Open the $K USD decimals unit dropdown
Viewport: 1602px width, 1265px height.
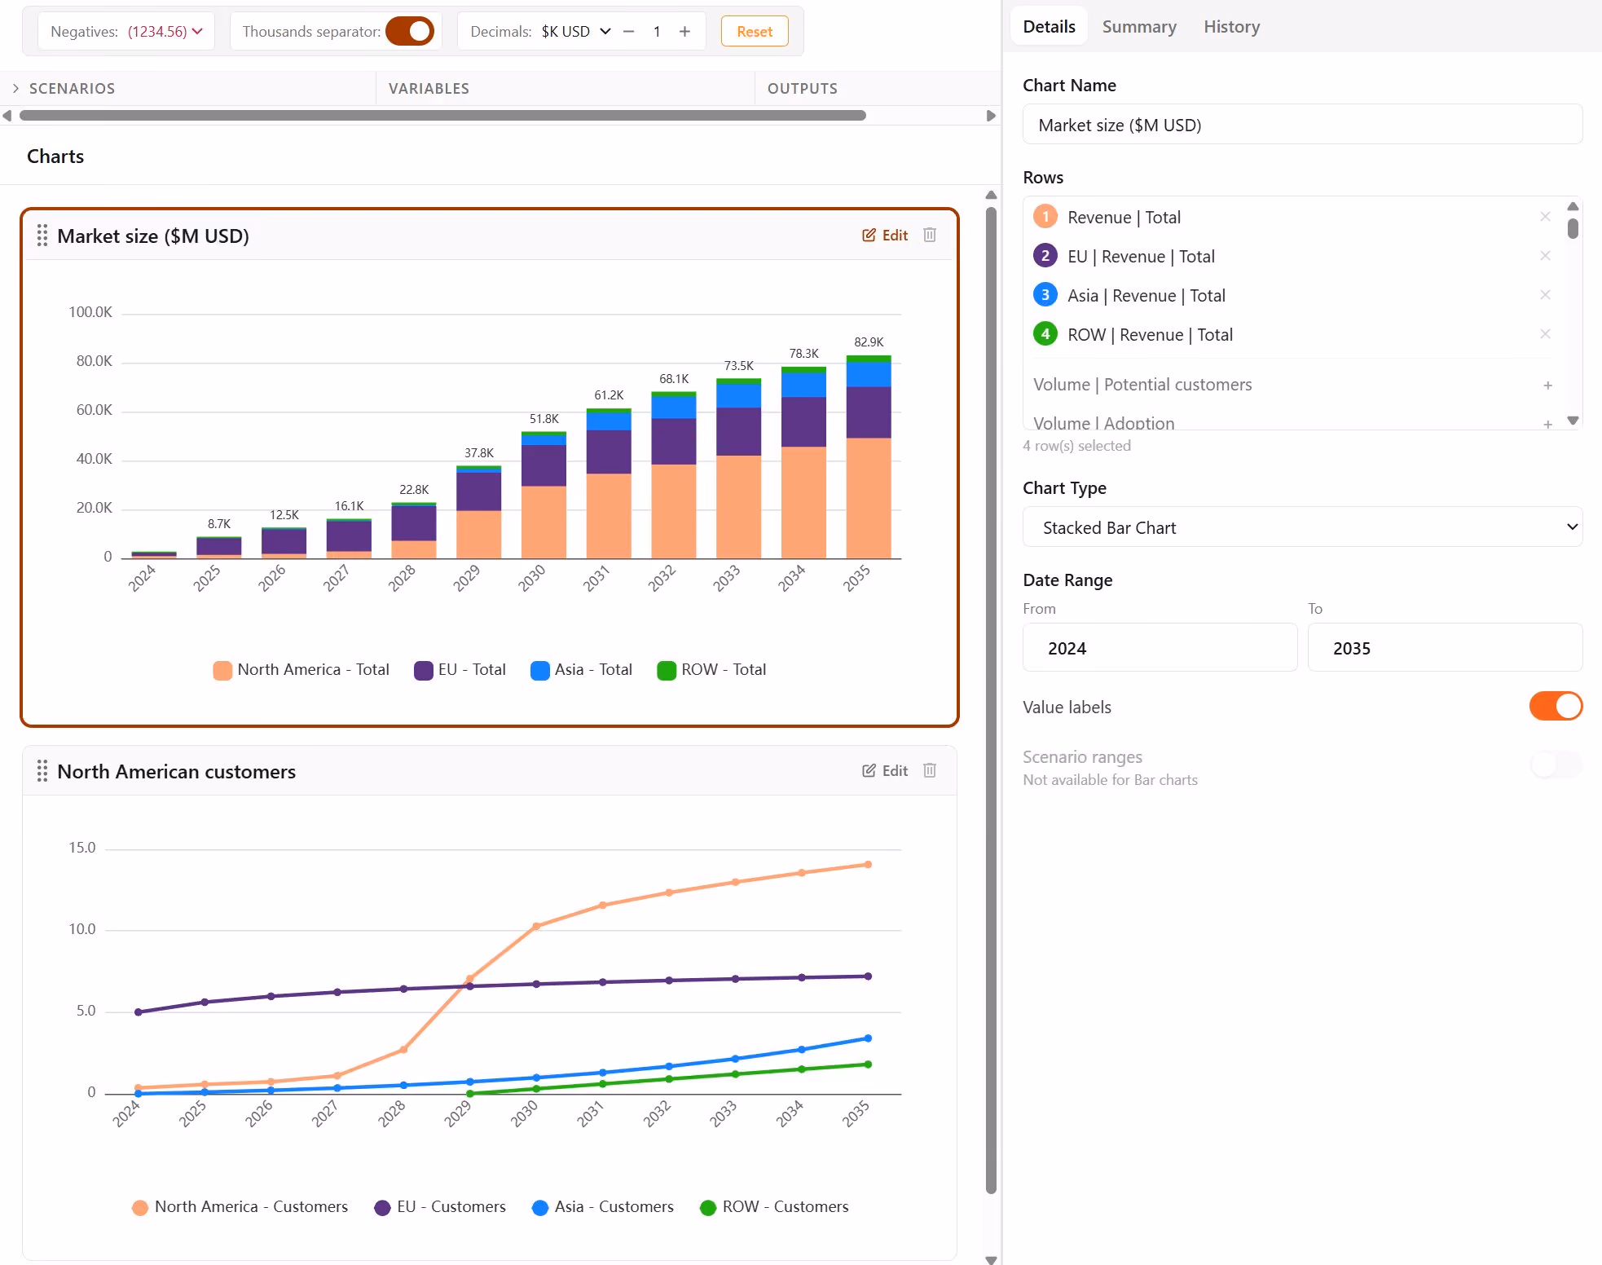coord(576,32)
